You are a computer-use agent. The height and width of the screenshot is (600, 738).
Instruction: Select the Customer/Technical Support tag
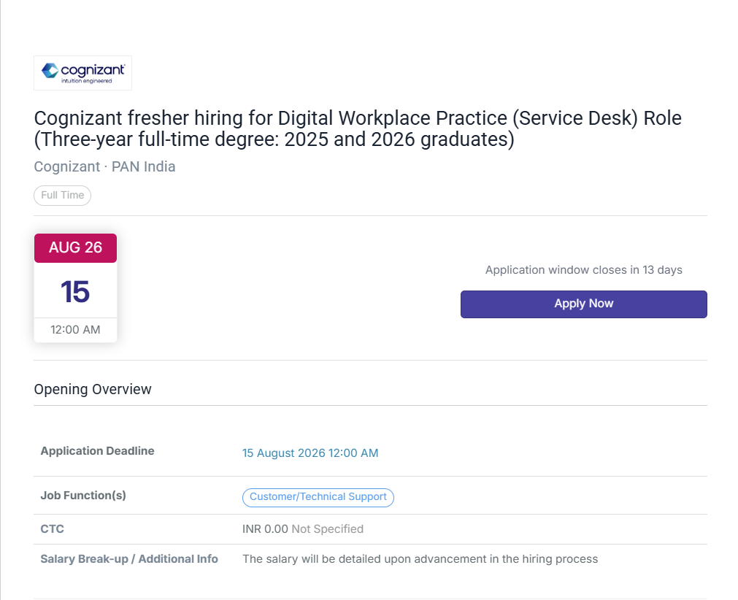[318, 497]
